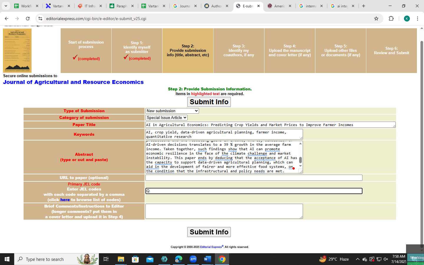Open the Mail app from the taskbar
This screenshot has height=265, width=424.
[150, 259]
